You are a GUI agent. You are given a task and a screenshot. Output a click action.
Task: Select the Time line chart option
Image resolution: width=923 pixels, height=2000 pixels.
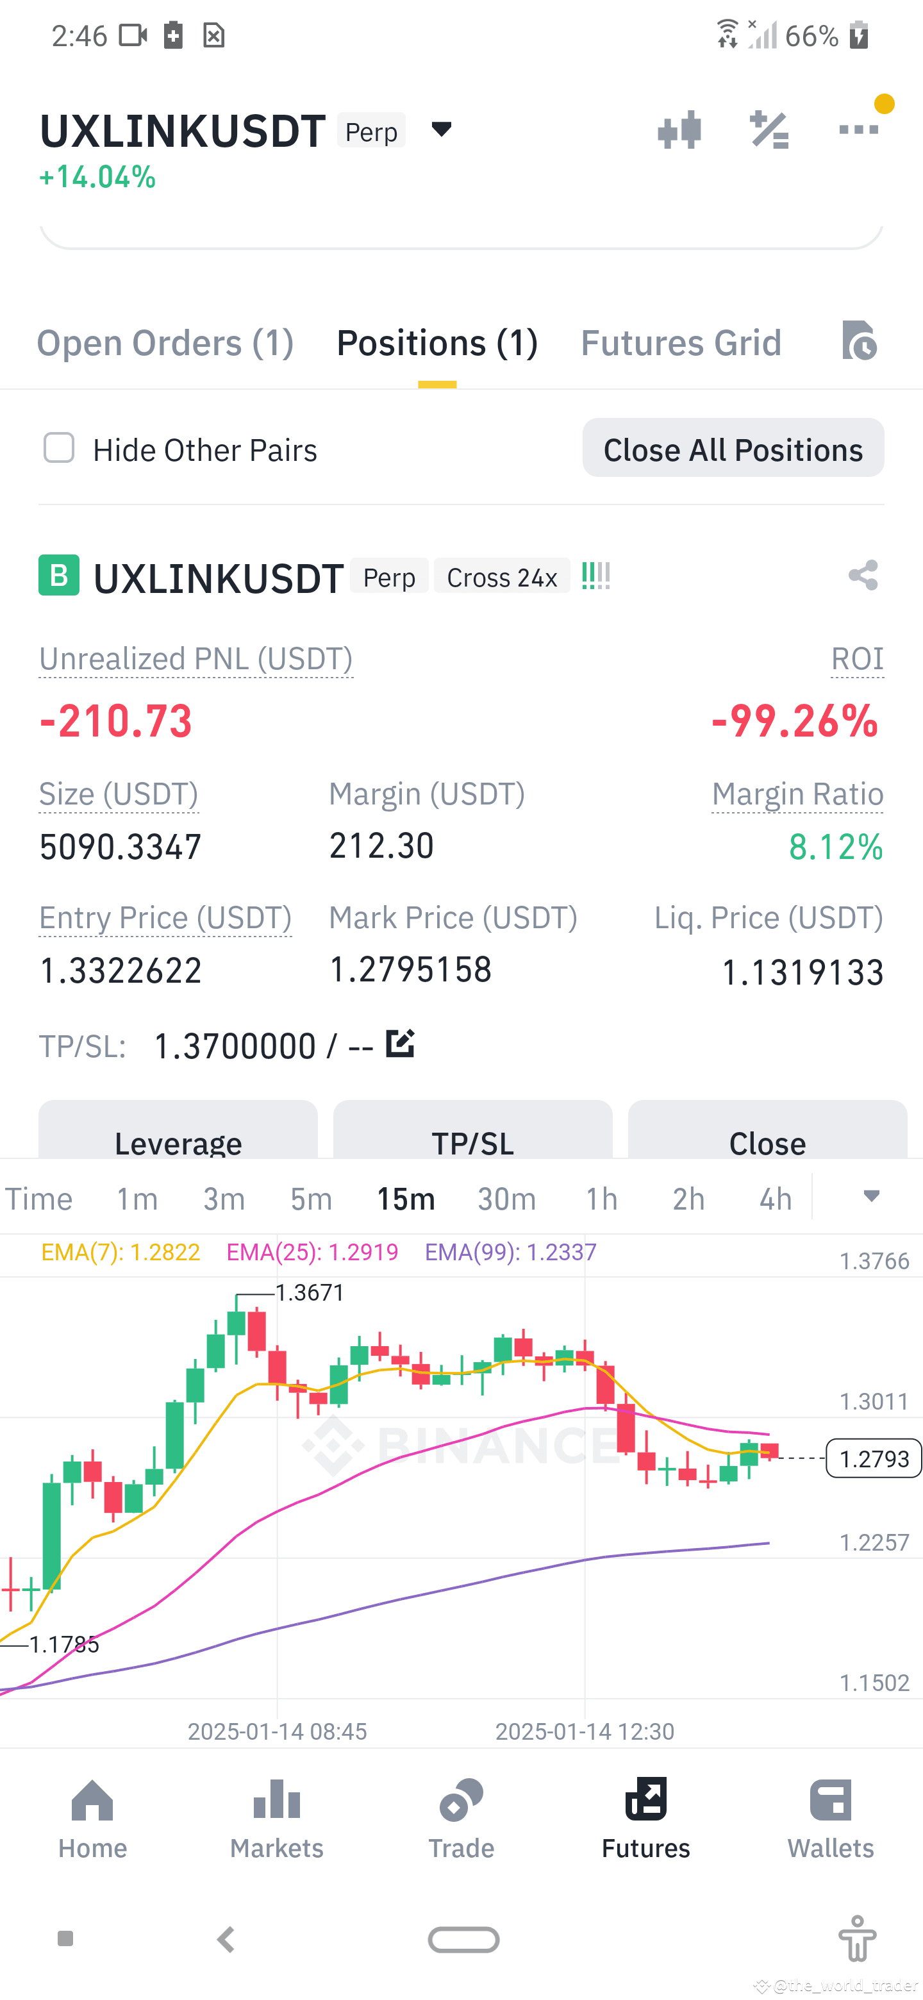[x=39, y=1199]
